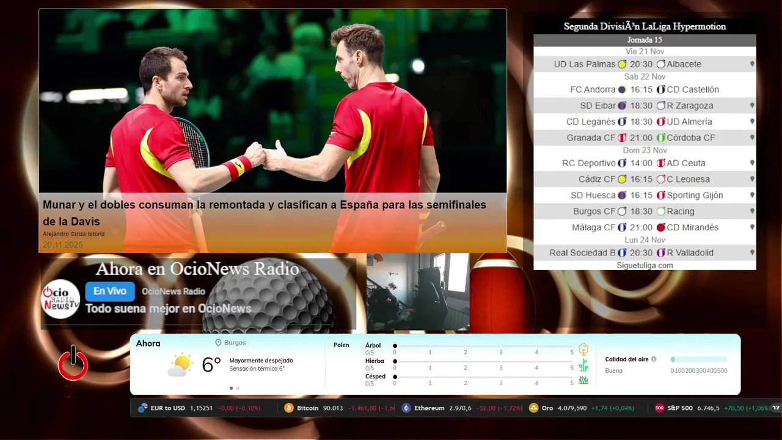Click the En Vivo button
Viewport: 782px width, 440px height.
(x=110, y=291)
